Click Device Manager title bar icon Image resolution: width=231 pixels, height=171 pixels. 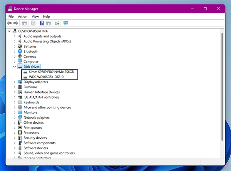(x=10, y=9)
